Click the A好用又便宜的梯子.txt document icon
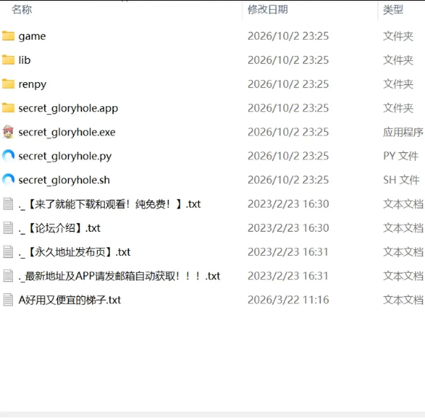This screenshot has width=425, height=418. tap(8, 300)
